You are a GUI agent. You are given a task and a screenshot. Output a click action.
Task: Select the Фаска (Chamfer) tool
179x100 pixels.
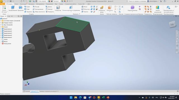(84, 7)
